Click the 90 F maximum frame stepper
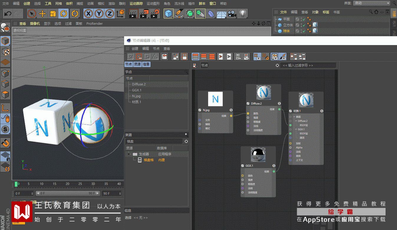397x230 pixels. click(x=112, y=193)
